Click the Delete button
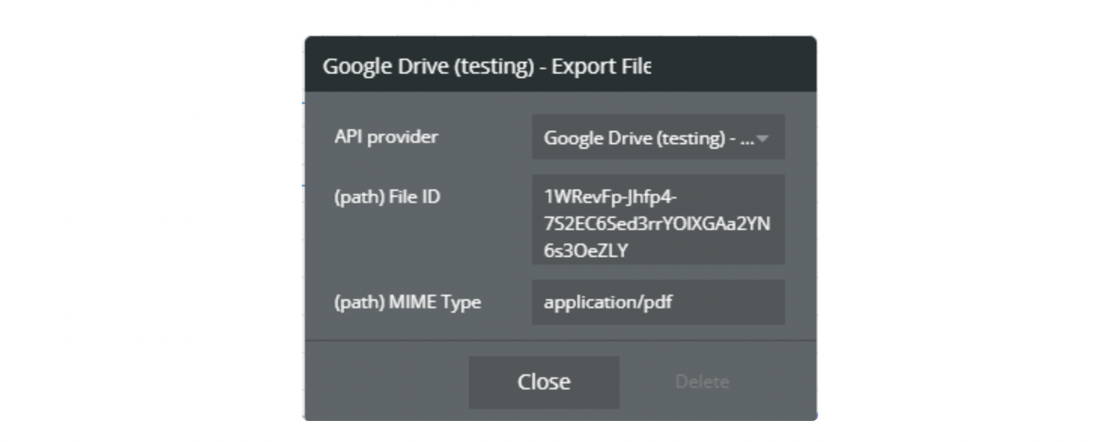This screenshot has width=1108, height=442. point(702,382)
